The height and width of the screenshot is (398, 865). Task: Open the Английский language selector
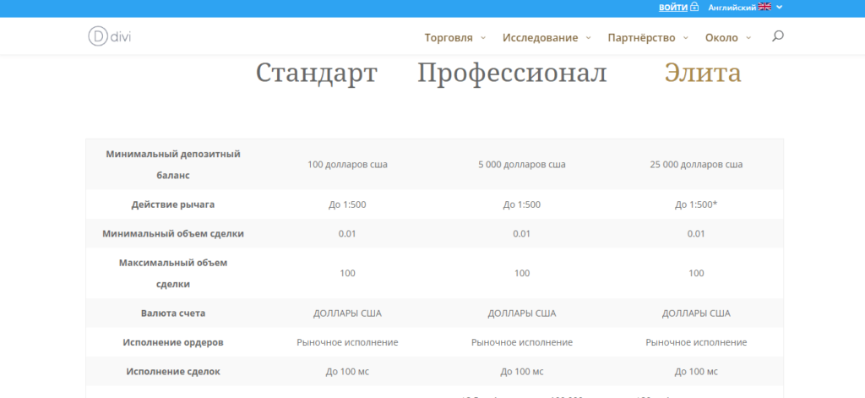(x=732, y=8)
